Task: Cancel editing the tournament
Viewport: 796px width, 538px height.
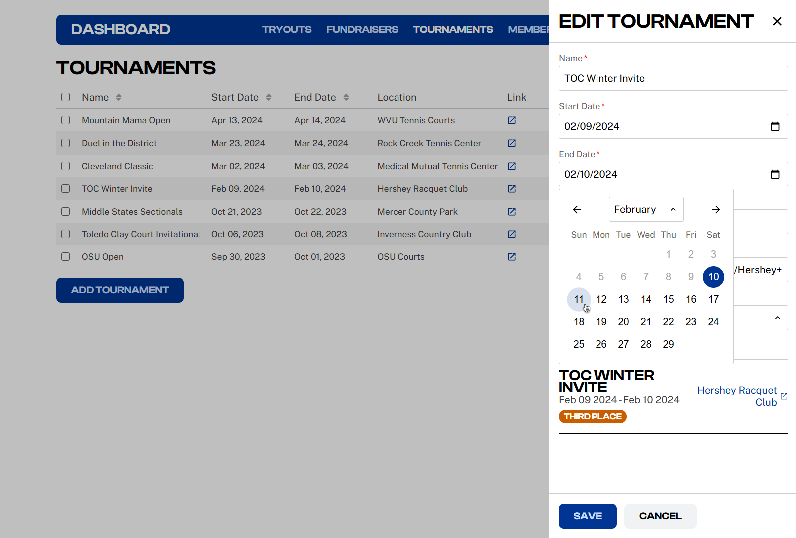Action: click(x=660, y=516)
